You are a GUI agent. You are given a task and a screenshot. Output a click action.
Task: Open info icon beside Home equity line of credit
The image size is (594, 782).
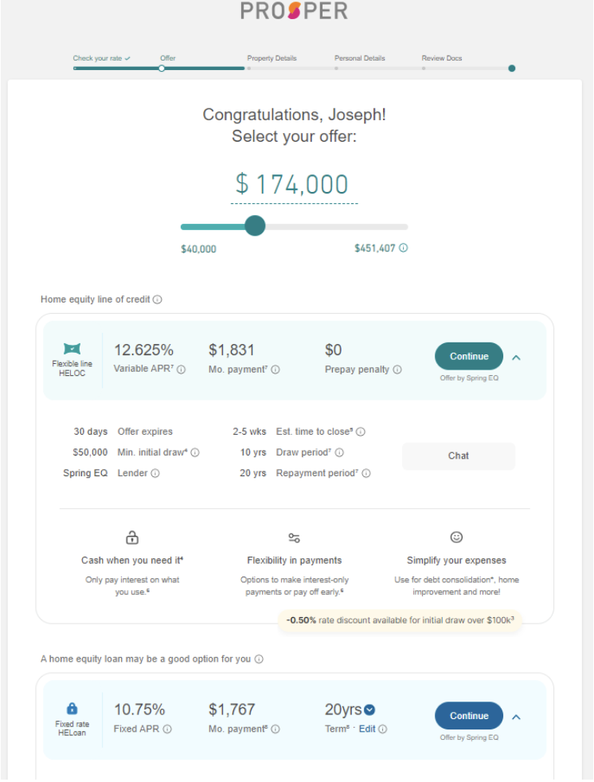pyautogui.click(x=157, y=299)
